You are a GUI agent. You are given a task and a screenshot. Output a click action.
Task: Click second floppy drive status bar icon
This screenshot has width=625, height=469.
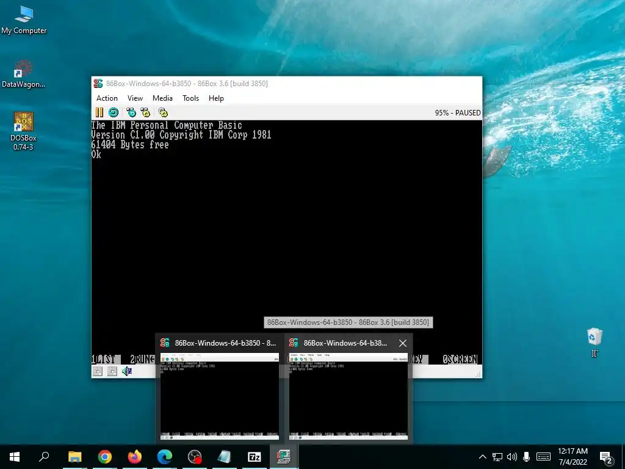[x=112, y=371]
